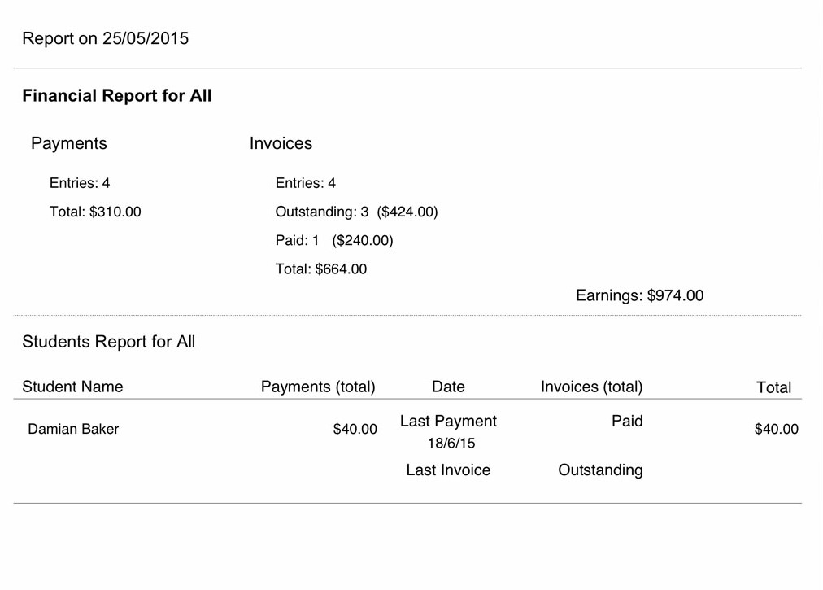Click the 'Outstanding' status in Damian Baker's row
The image size is (823, 590).
tap(600, 470)
